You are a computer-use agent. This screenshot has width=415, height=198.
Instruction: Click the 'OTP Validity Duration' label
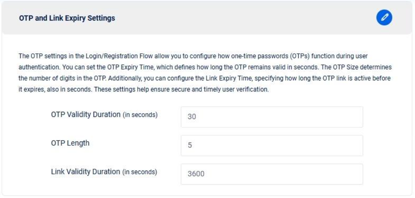86,115
